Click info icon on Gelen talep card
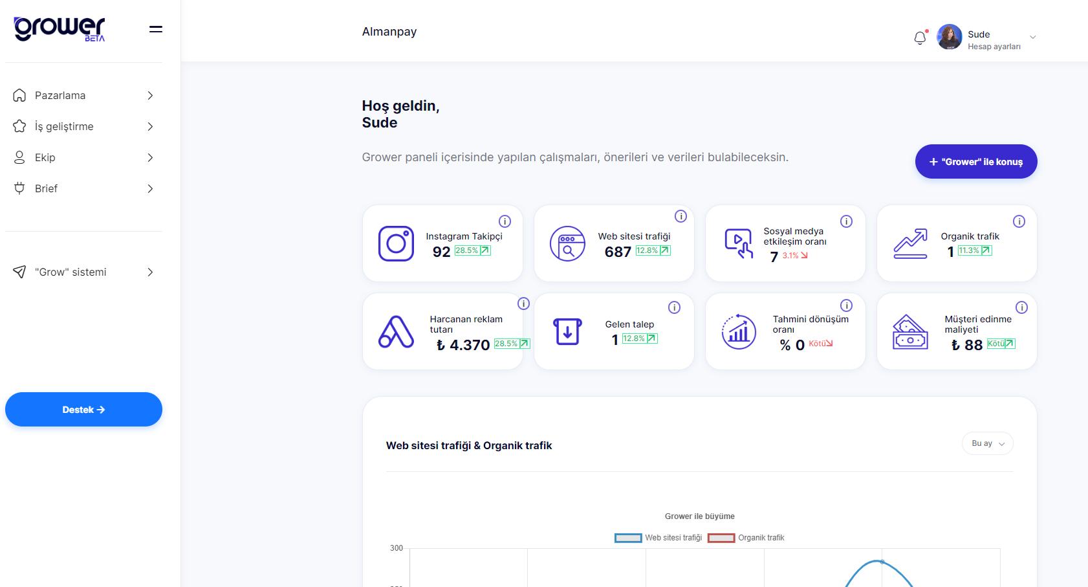1088x587 pixels. (x=674, y=307)
